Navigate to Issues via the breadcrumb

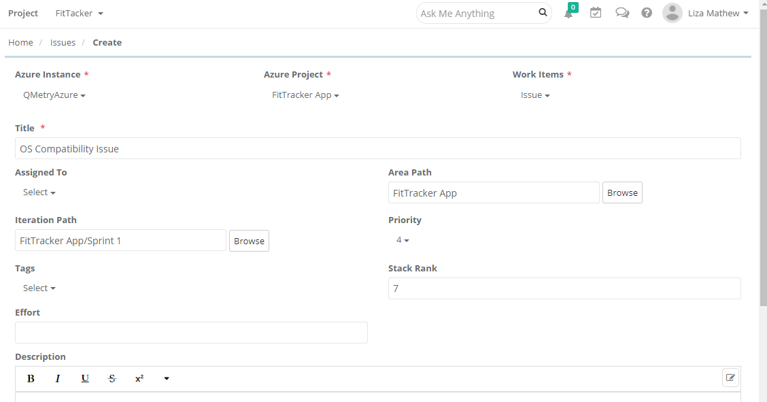63,42
